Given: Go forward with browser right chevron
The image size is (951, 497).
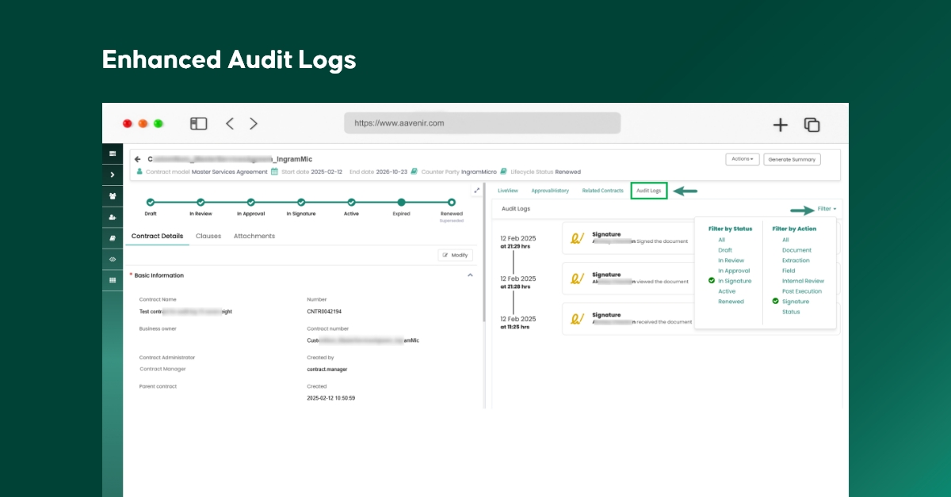Looking at the screenshot, I should (x=254, y=123).
